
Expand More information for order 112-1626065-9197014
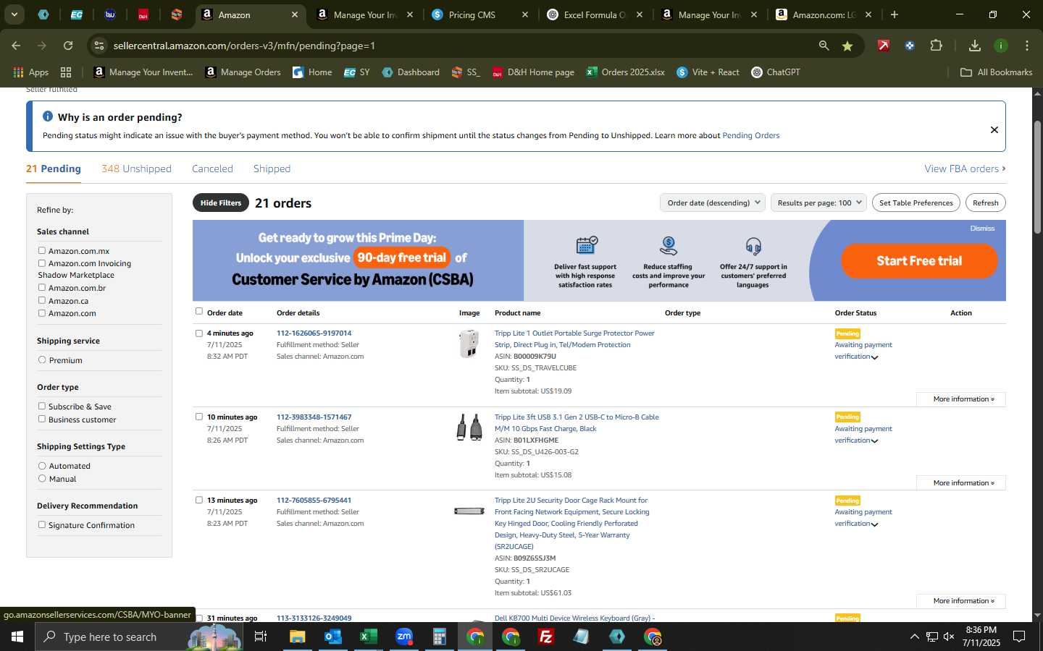960,399
